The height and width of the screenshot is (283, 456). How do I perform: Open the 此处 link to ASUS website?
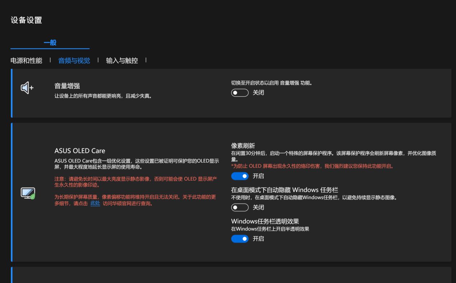[x=95, y=203]
